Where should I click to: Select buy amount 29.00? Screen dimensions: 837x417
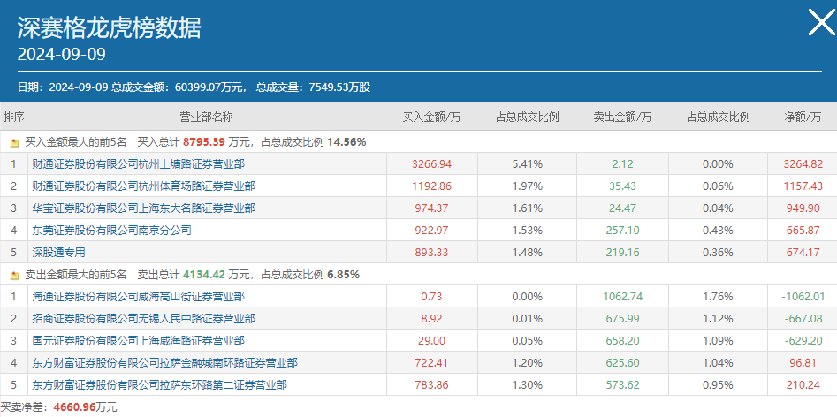(432, 341)
